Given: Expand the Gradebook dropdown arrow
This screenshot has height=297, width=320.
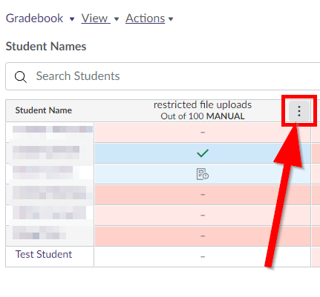Looking at the screenshot, I should (72, 19).
